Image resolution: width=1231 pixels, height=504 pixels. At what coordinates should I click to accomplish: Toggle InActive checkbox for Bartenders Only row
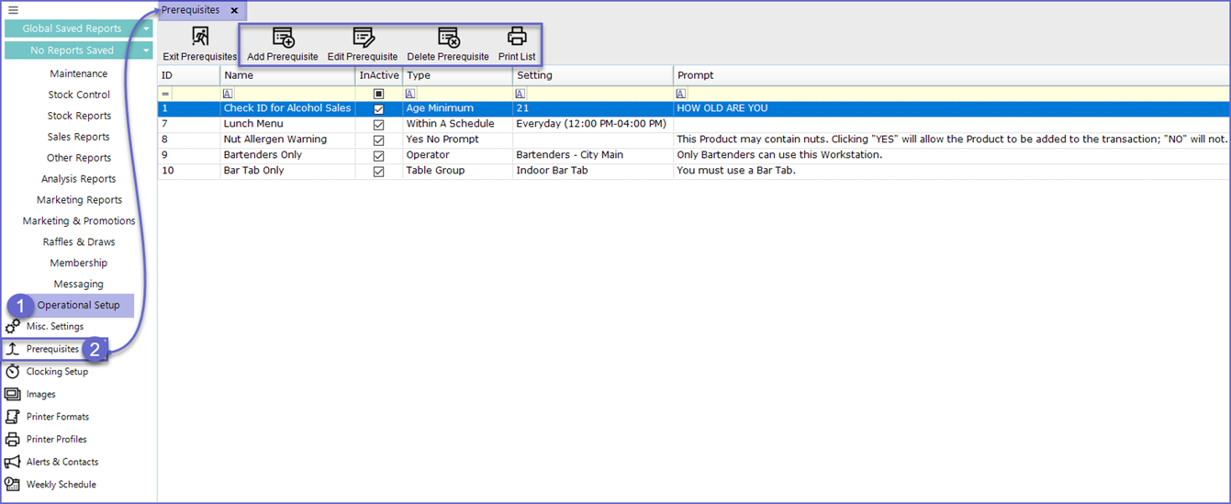point(379,155)
